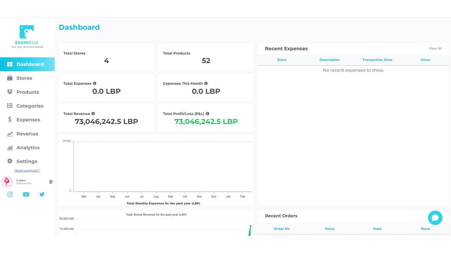Click the 80,000,000 axis label
The image size is (451, 253).
(67, 219)
